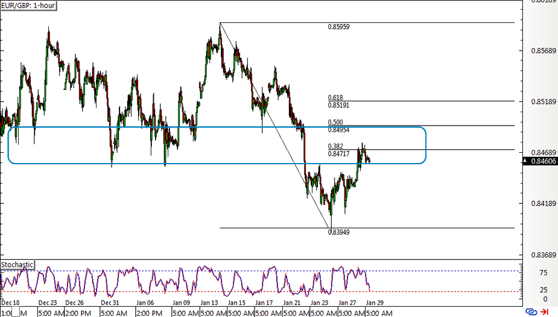Click the 0.382 Fibonacci level label

335,146
